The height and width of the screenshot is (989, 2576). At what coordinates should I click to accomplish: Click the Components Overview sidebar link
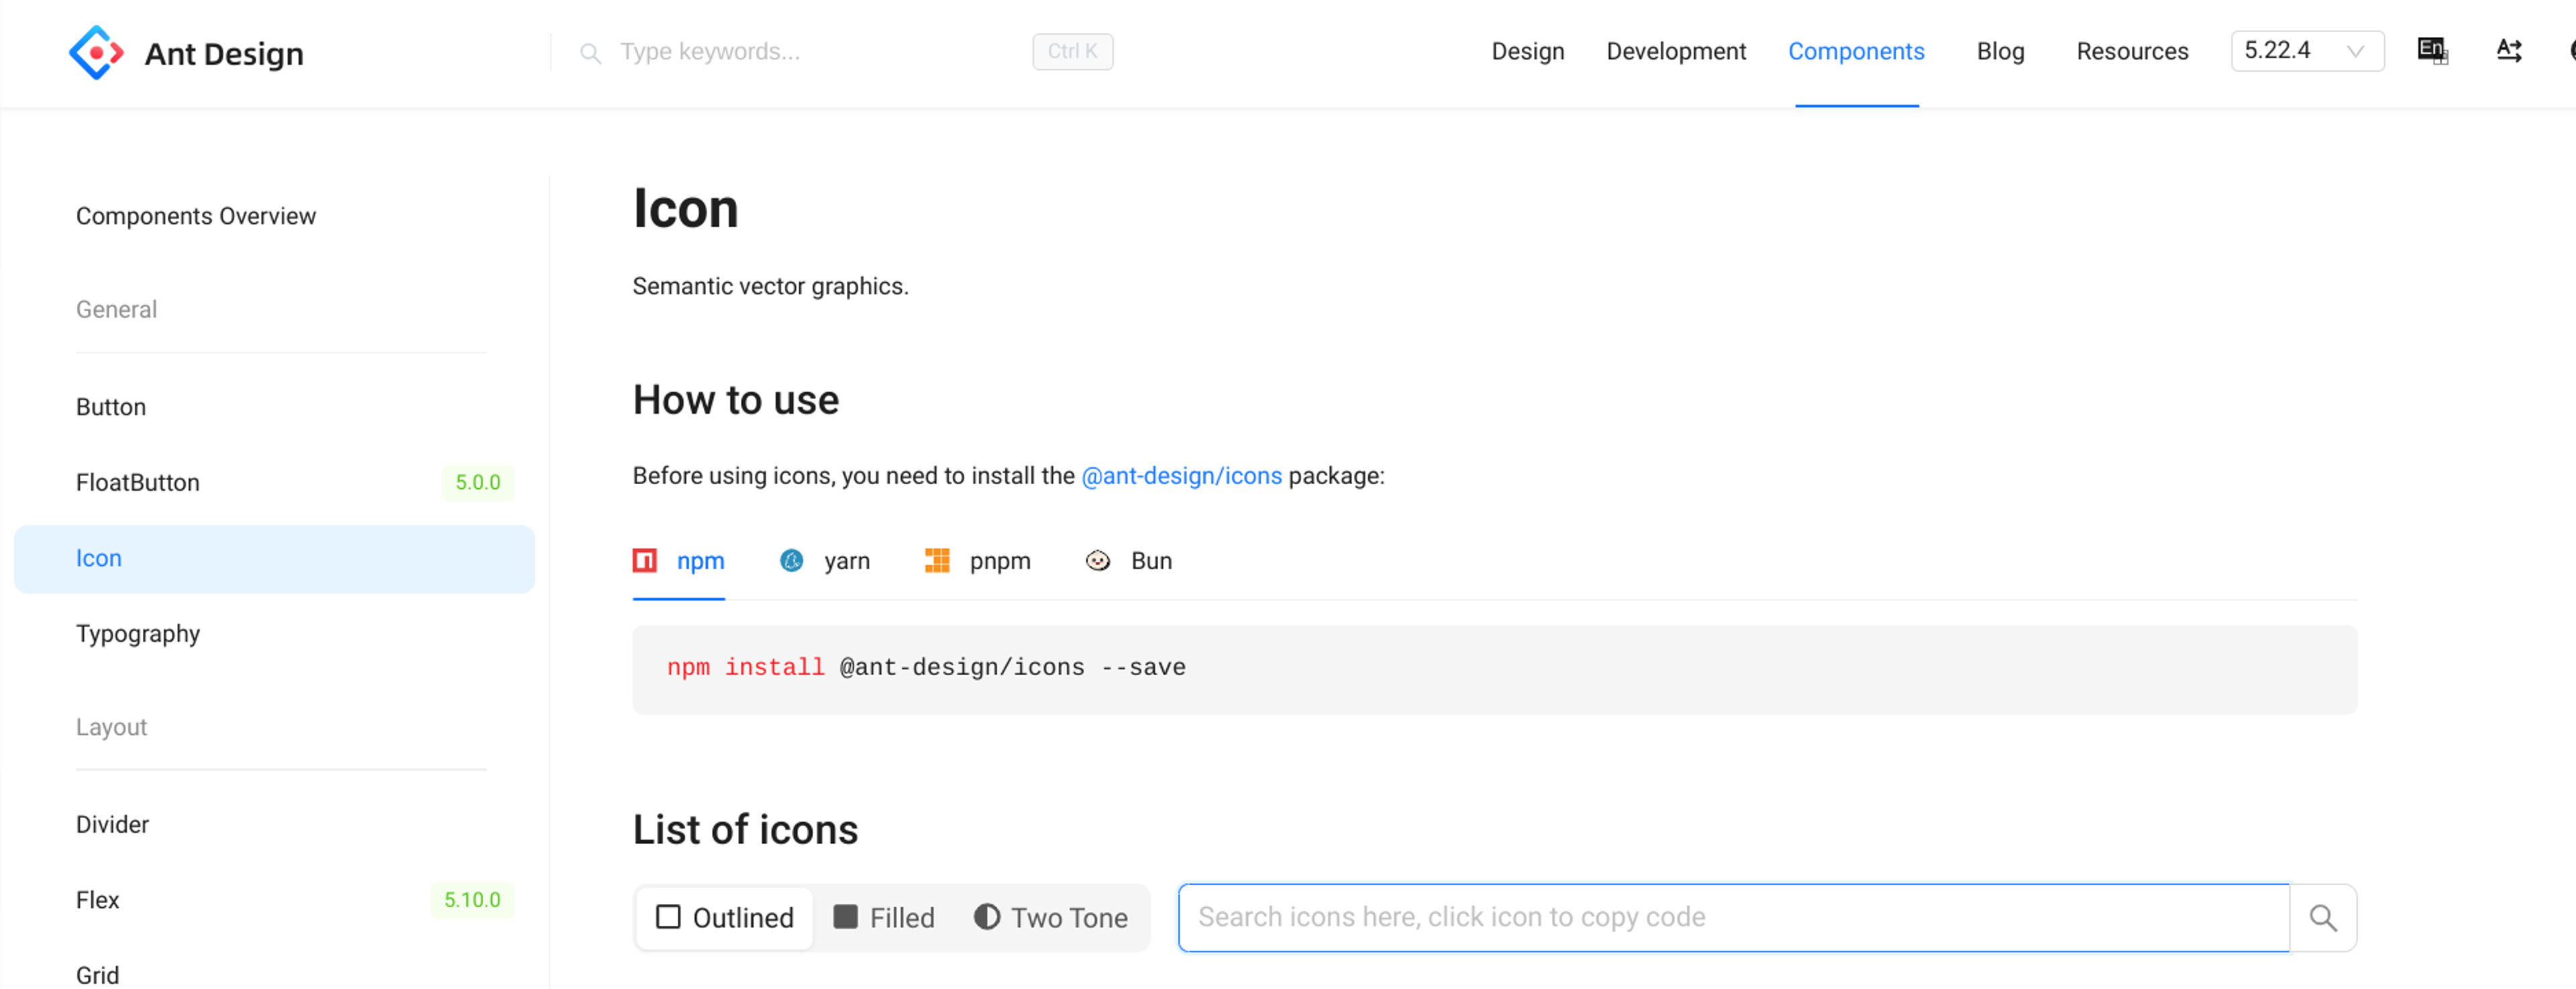tap(197, 215)
